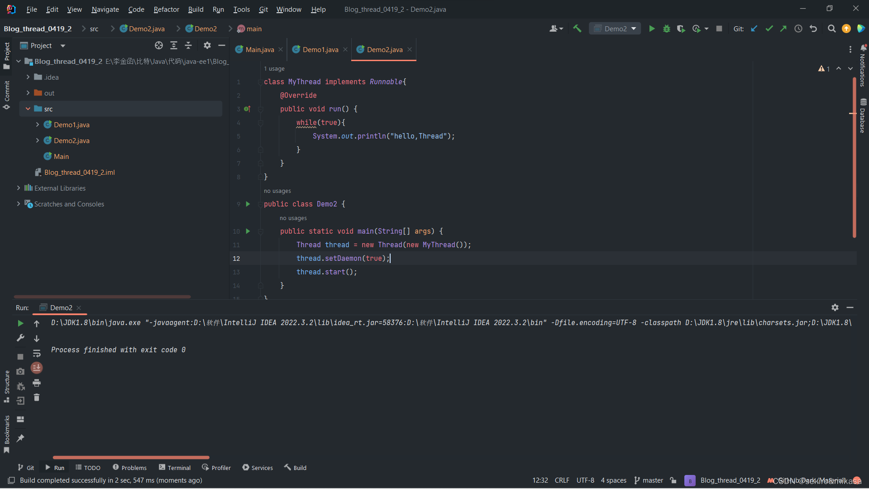The width and height of the screenshot is (869, 489).
Task: Hide the Project tool window with the minimize icon
Action: 222,45
